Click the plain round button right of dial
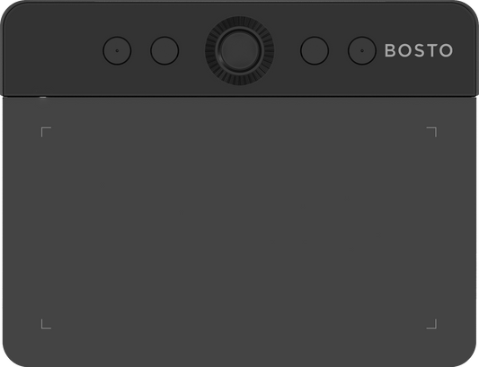 (315, 50)
